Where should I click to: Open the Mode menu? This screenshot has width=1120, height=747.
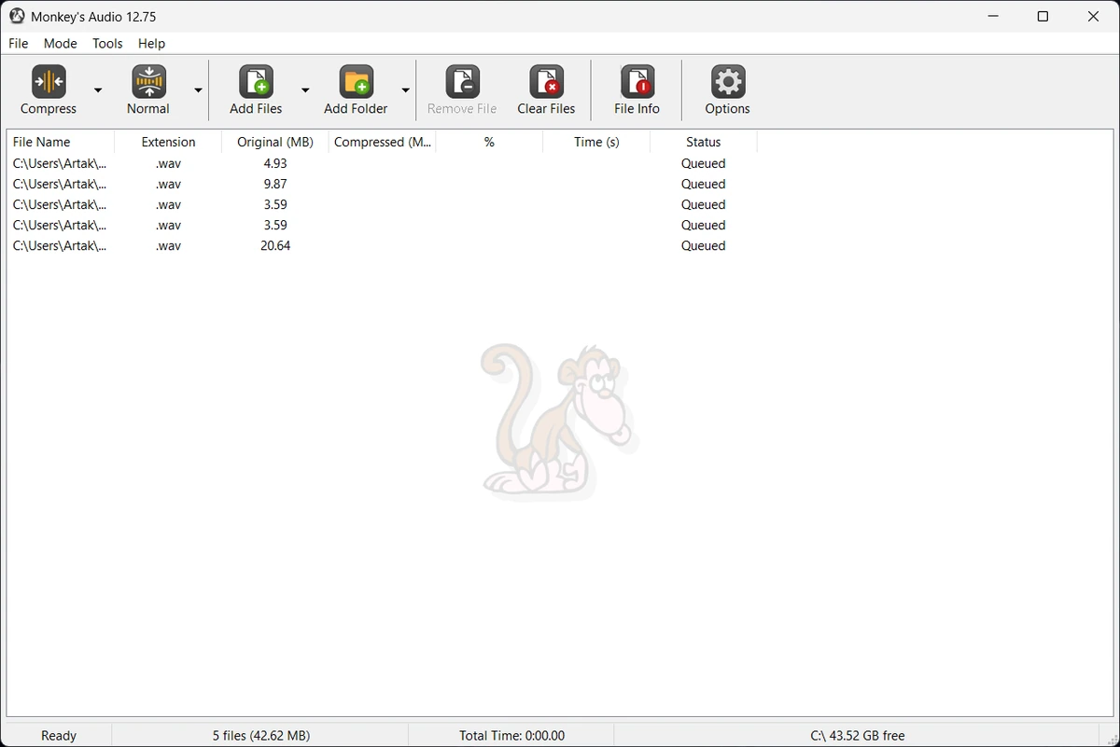61,43
